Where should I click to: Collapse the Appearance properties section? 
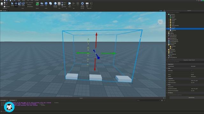coord(167,64)
